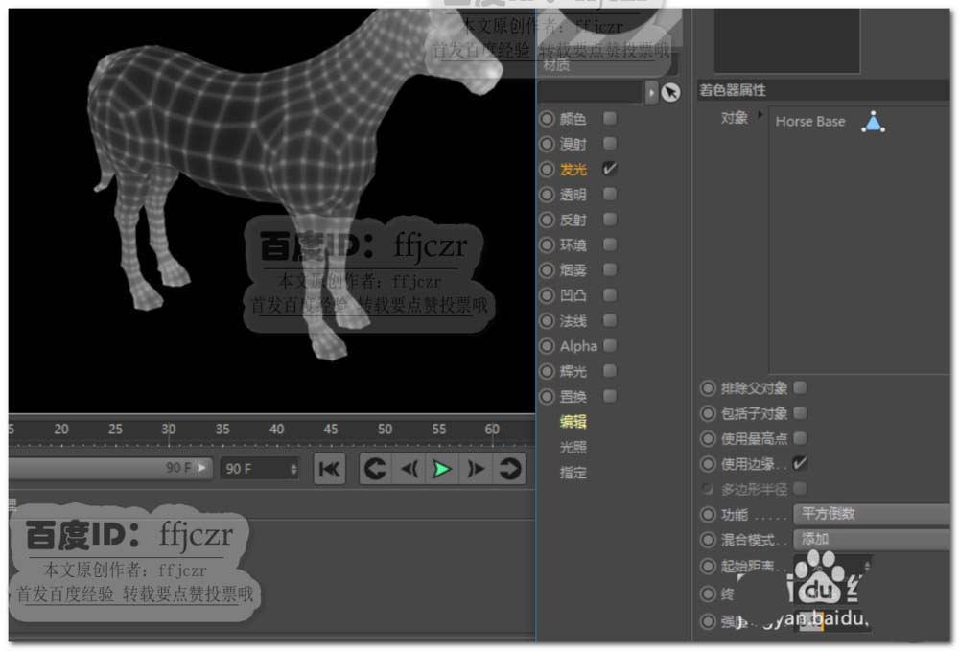This screenshot has height=651, width=959.
Task: Toggle the 发光 (Luminance) channel checkbox
Action: tap(611, 170)
